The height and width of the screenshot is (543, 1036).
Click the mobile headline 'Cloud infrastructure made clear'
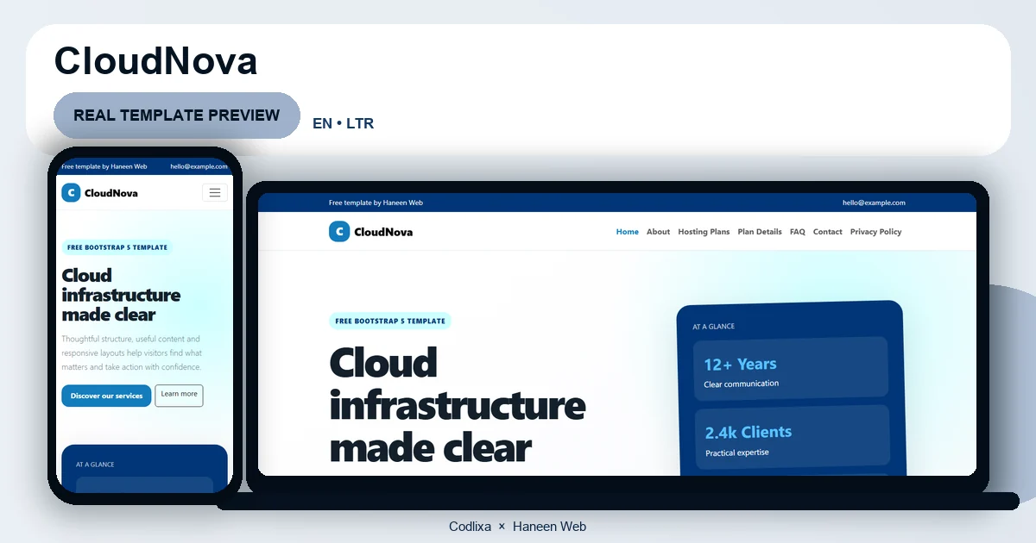point(121,295)
